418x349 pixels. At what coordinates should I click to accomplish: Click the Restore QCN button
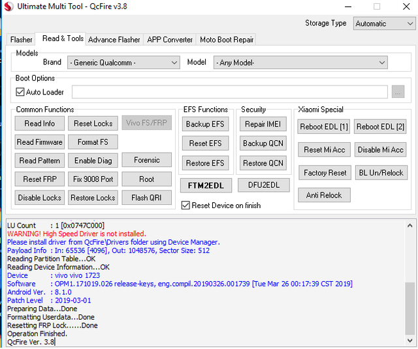click(263, 163)
